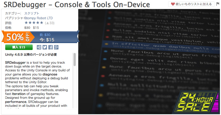Click the bold word 'diagnose'
The height and width of the screenshot is (115, 221).
[50, 74]
